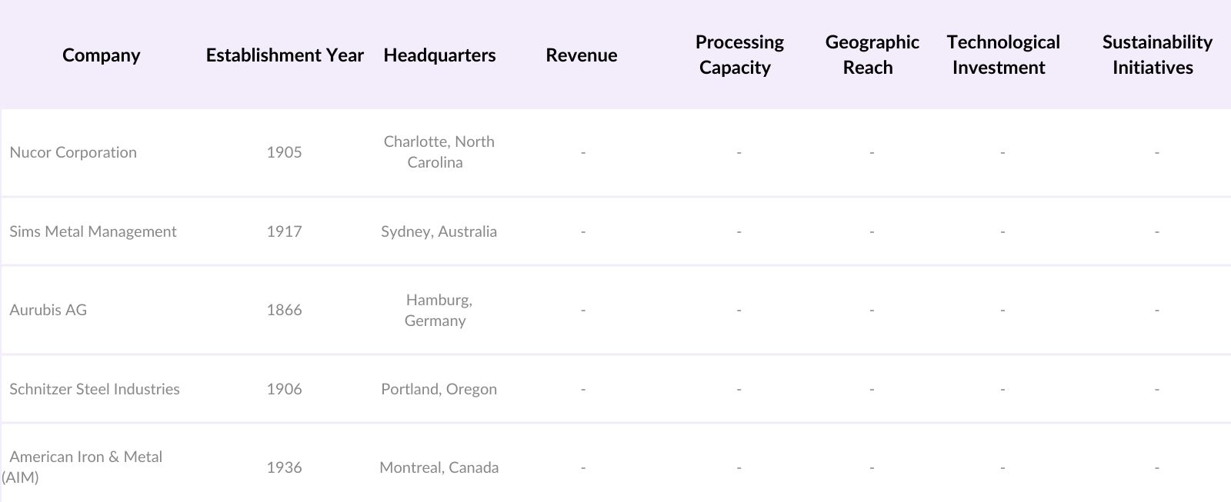Viewport: 1231px width, 502px height.
Task: Click the Company column header
Action: coord(101,55)
